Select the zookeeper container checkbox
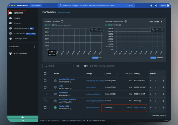178x125 pixels. [45, 94]
